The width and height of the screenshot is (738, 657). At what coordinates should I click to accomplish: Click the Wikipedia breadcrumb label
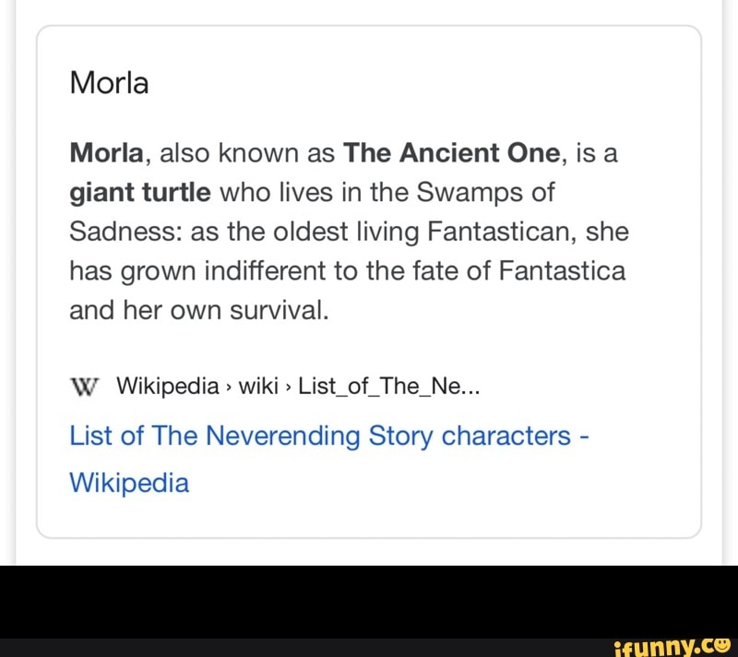coord(168,386)
